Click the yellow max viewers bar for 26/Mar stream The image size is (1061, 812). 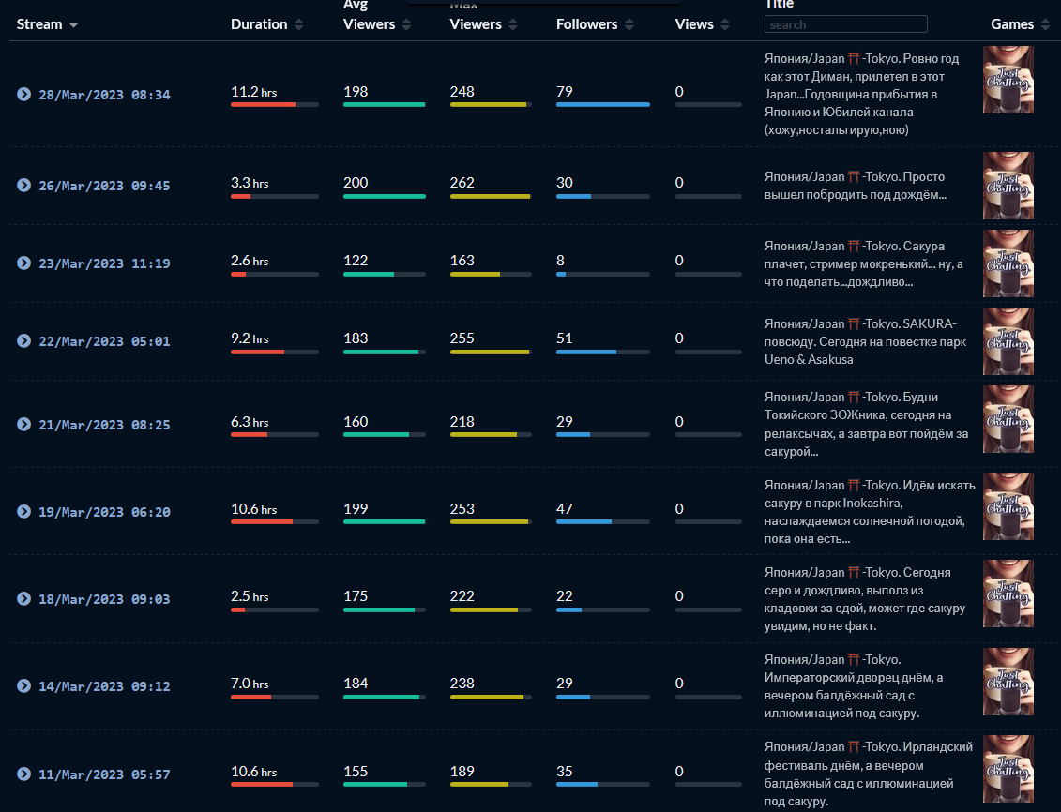490,197
